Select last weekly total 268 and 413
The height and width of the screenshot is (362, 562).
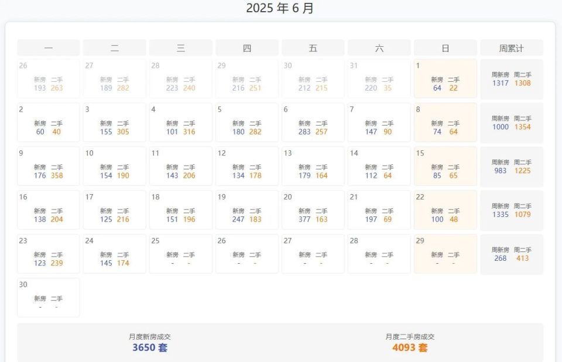[x=512, y=254]
